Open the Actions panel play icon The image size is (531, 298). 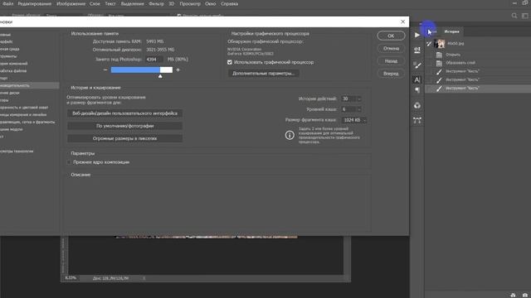(417, 35)
